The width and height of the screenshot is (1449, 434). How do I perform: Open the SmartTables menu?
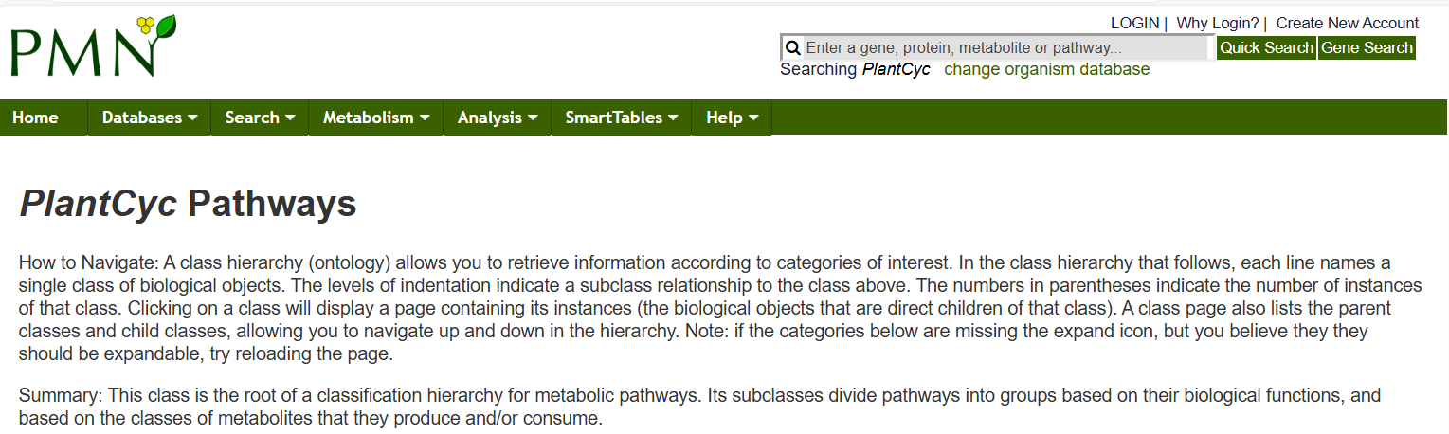coord(622,118)
